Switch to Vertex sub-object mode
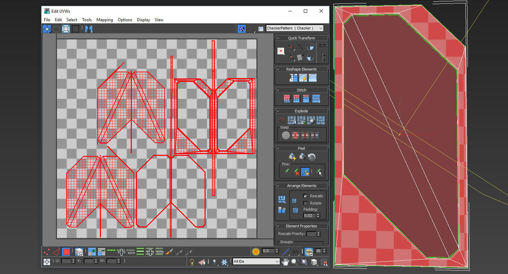 click(47, 252)
